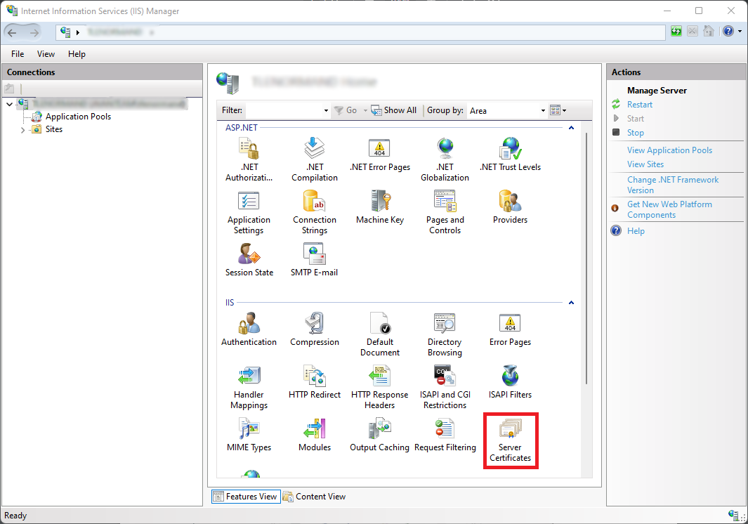
Task: Collapse the ASP.NET group section
Action: [571, 128]
